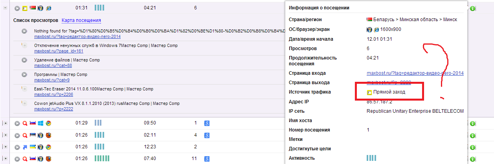Expand the 07:40 duration visit row
494x164 pixels.
[x=5, y=159]
